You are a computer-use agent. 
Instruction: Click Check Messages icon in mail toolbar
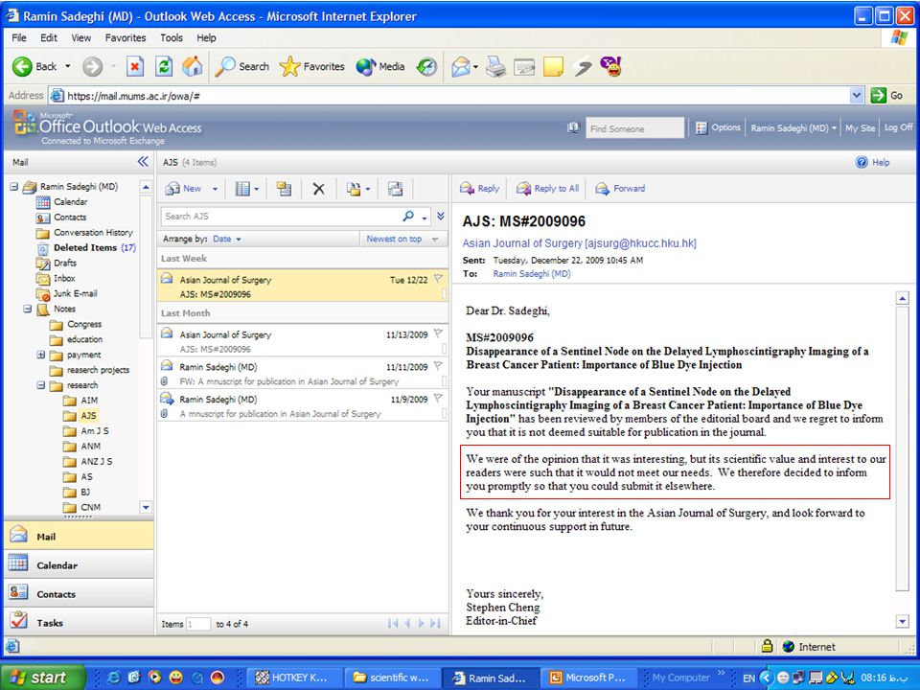[396, 189]
